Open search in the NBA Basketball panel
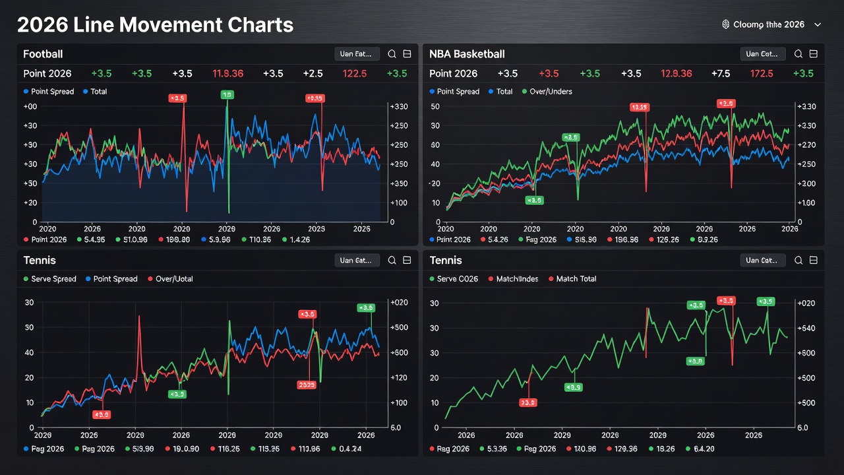Viewport: 844px width, 475px height. (799, 54)
